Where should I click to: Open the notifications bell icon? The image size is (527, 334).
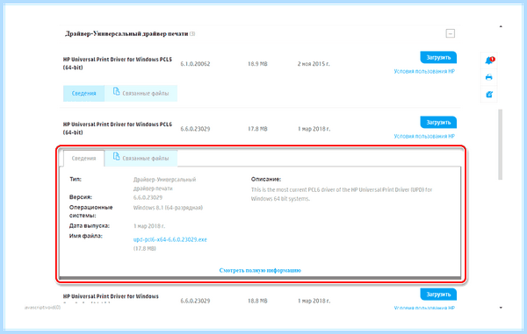(489, 60)
